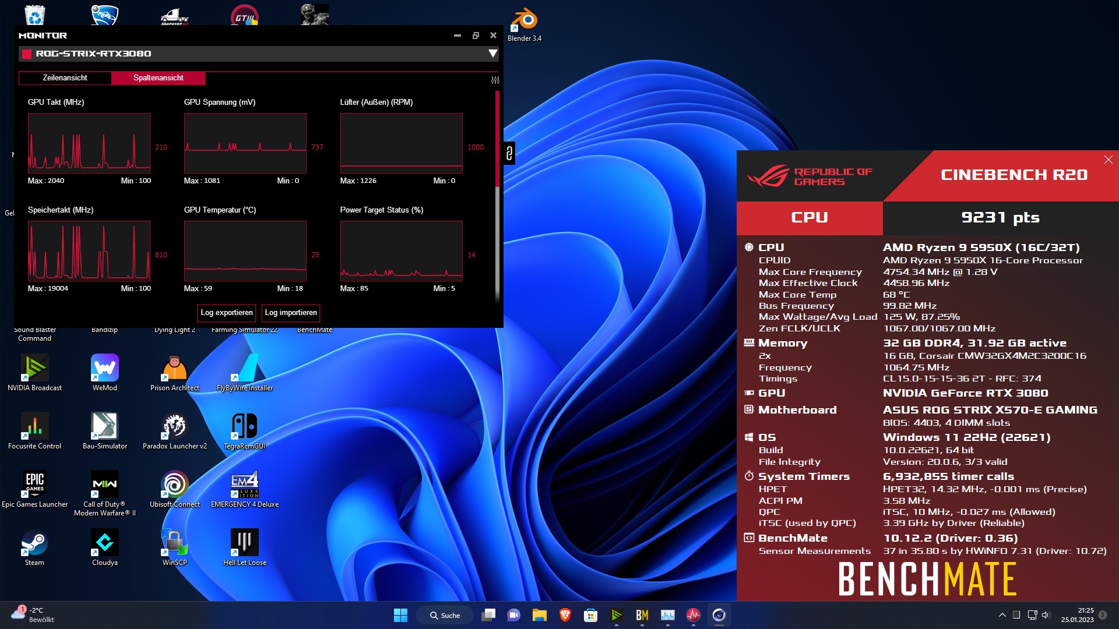This screenshot has width=1119, height=629.
Task: Click the GPU Takt (MHz) graph
Action: [x=89, y=143]
